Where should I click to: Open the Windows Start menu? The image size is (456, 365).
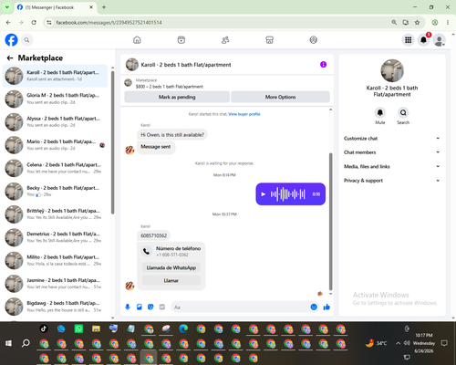8,343
